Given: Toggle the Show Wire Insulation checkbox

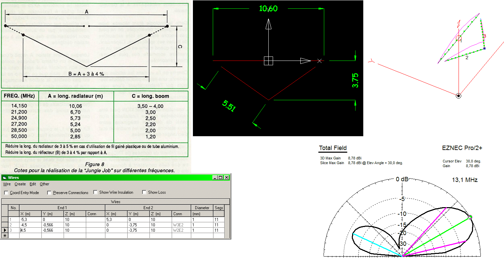Looking at the screenshot, I should (96, 192).
